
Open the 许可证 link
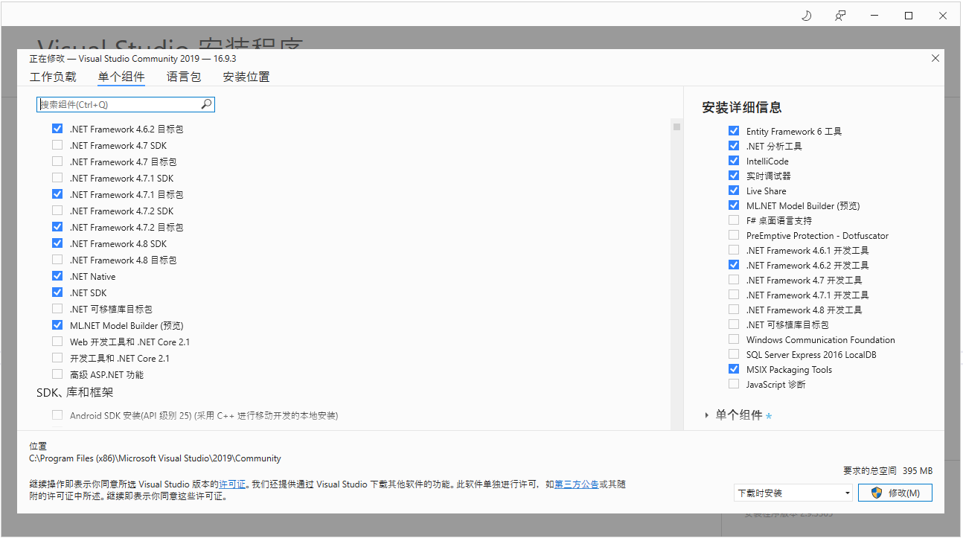point(232,484)
